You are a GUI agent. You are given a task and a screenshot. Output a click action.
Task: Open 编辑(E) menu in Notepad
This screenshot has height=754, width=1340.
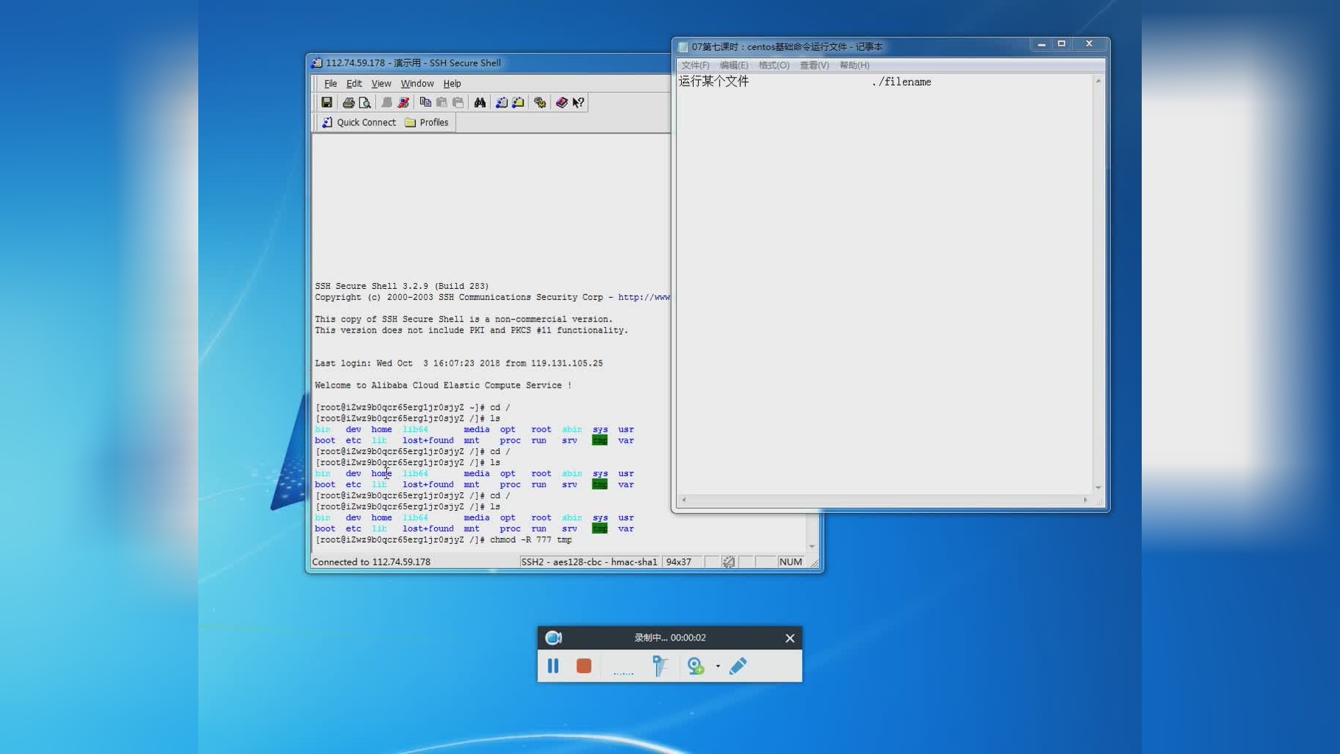pyautogui.click(x=733, y=65)
